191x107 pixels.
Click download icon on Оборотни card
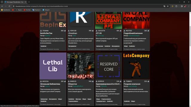69,81
